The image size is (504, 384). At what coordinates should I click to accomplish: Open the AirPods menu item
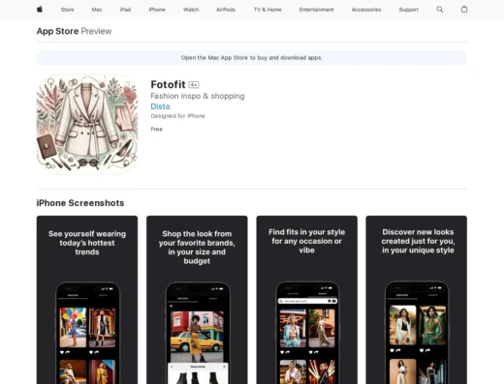point(226,10)
